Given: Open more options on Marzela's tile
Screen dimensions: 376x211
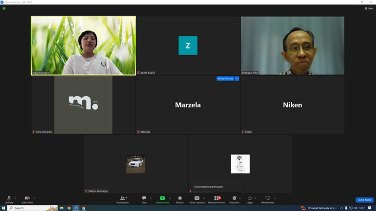Looking at the screenshot, I should (x=237, y=79).
